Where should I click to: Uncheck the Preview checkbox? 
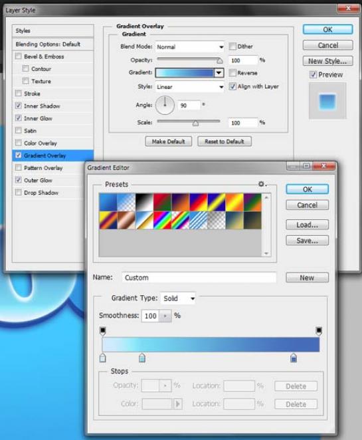[x=314, y=74]
